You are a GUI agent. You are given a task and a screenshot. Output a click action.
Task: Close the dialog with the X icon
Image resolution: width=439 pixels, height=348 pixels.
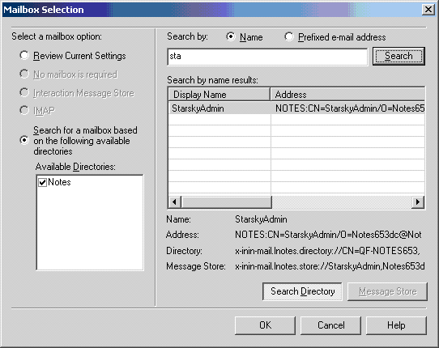(x=428, y=10)
